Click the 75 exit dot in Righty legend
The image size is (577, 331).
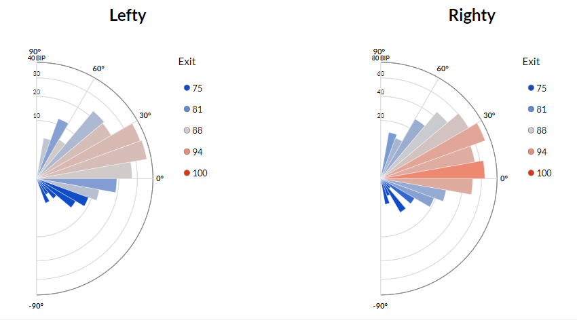click(531, 88)
